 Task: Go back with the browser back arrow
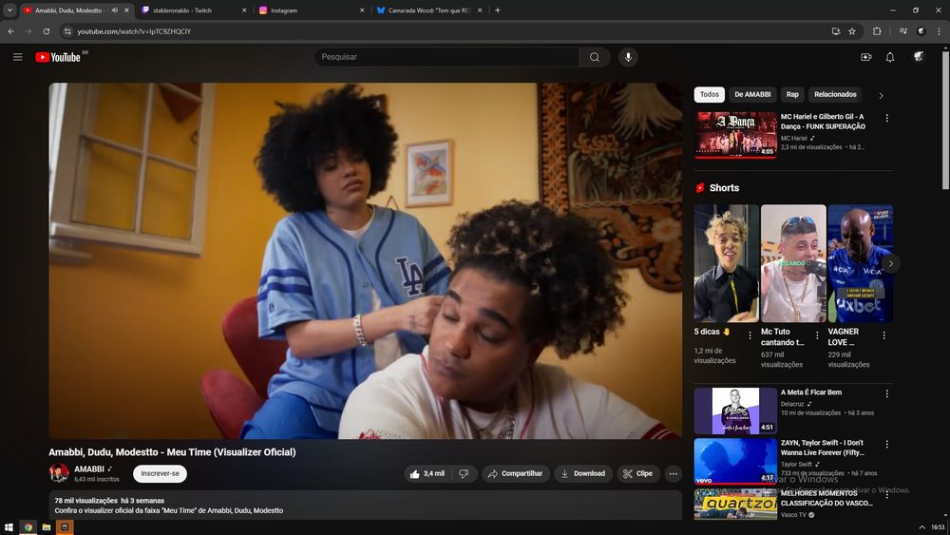10,31
